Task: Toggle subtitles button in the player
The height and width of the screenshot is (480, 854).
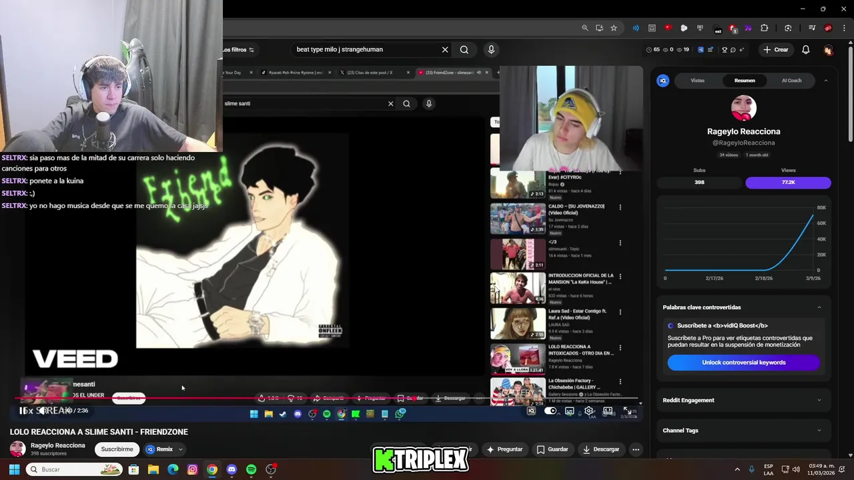Action: pos(570,411)
